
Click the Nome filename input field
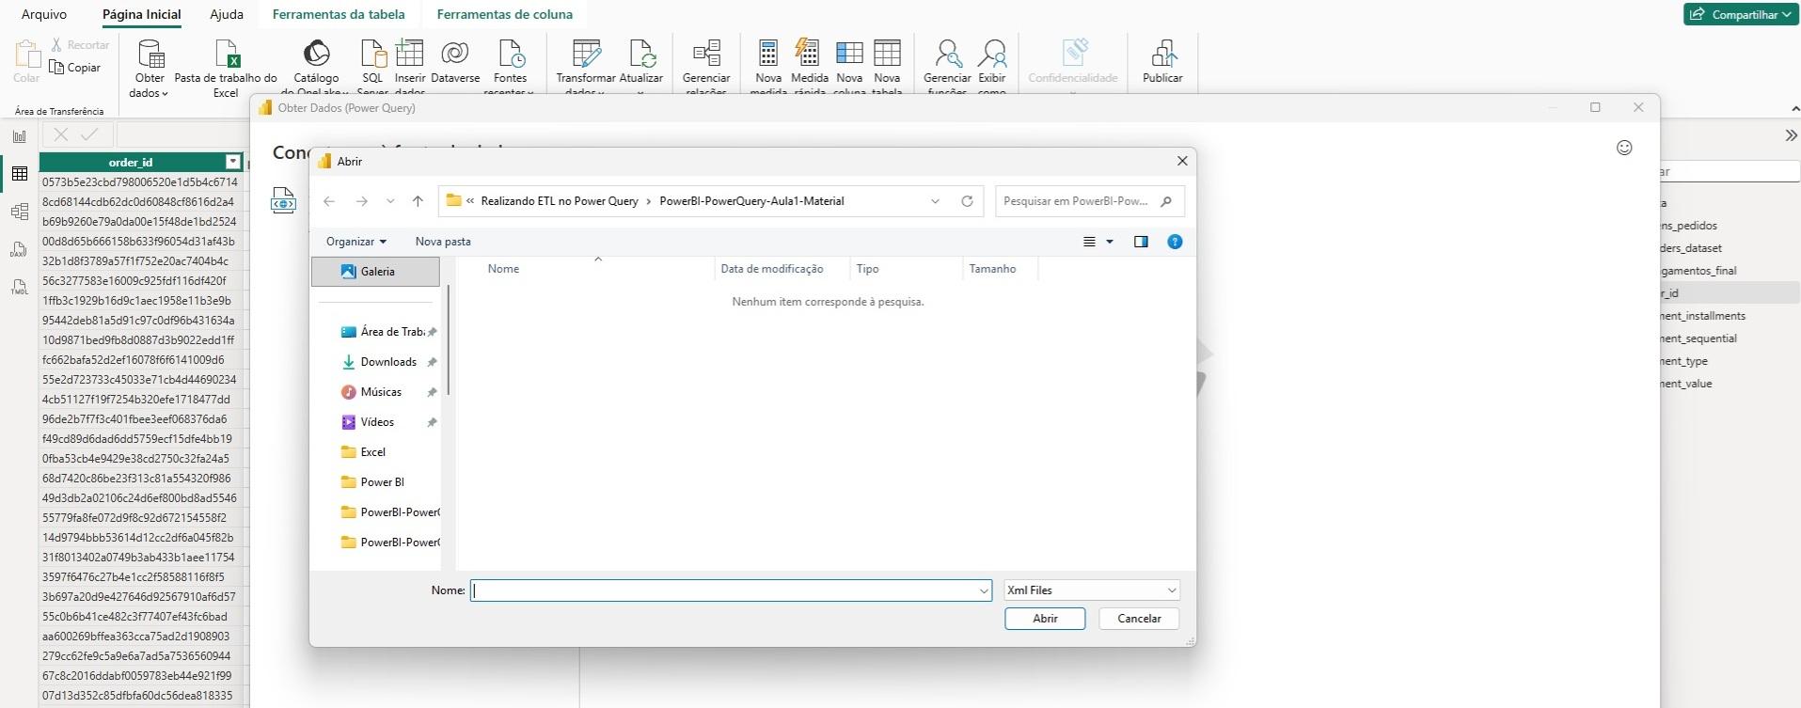tap(731, 590)
